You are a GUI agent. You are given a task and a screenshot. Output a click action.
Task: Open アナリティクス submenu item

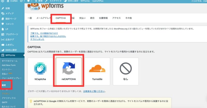9,98
